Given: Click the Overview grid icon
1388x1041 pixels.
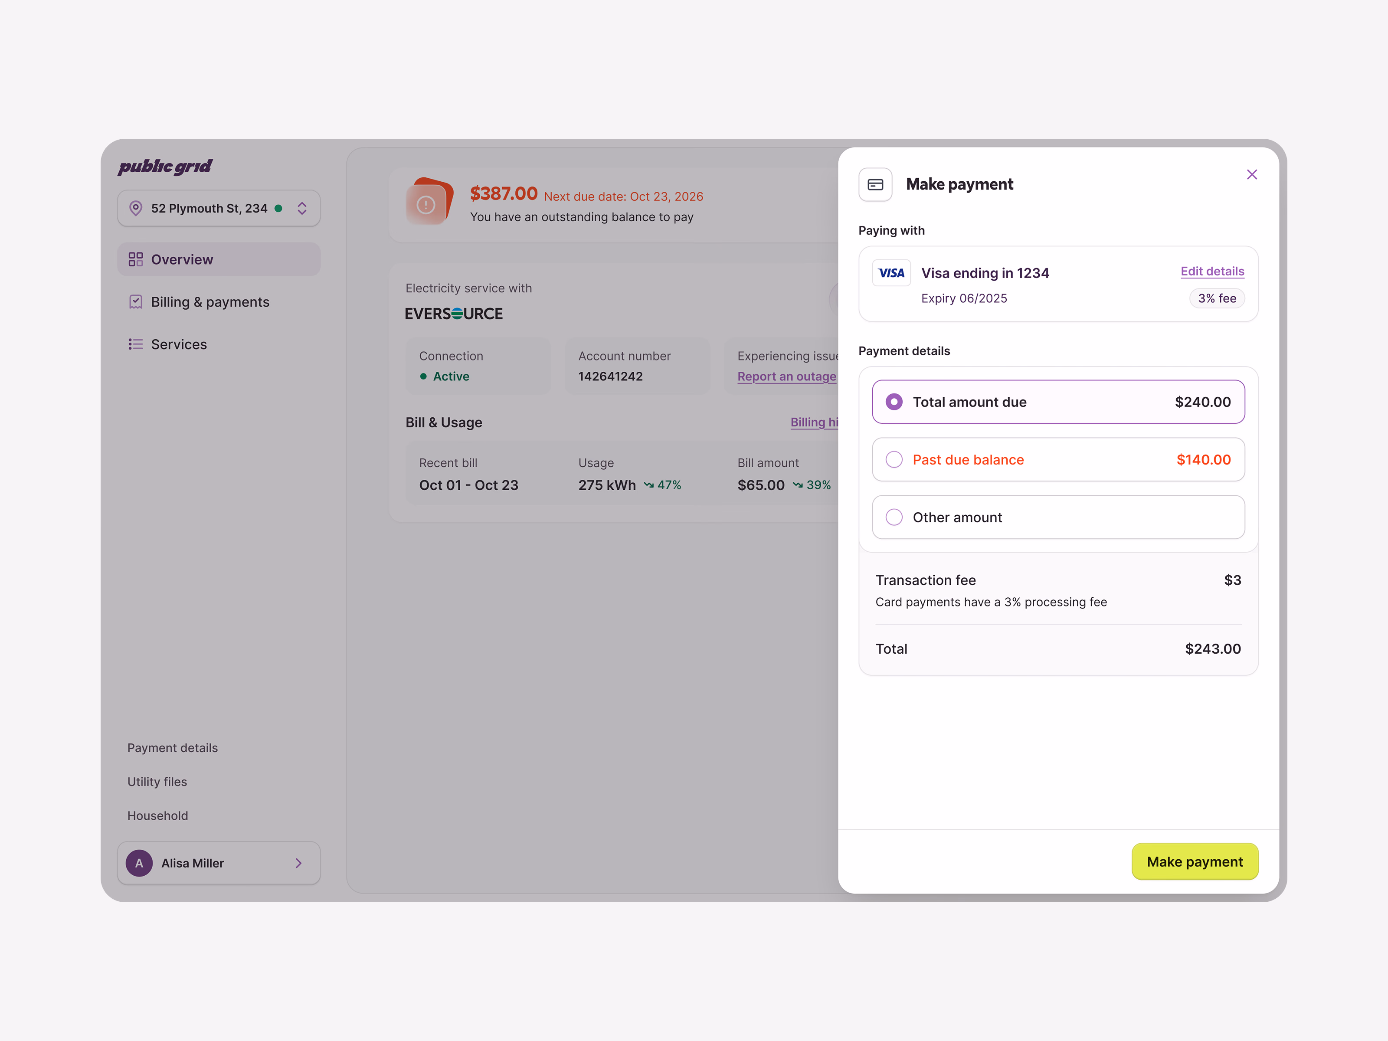Looking at the screenshot, I should tap(135, 260).
